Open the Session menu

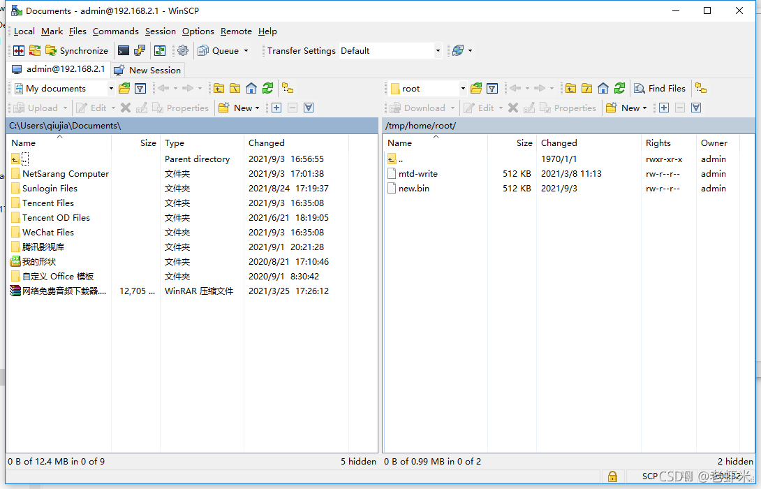click(x=160, y=31)
